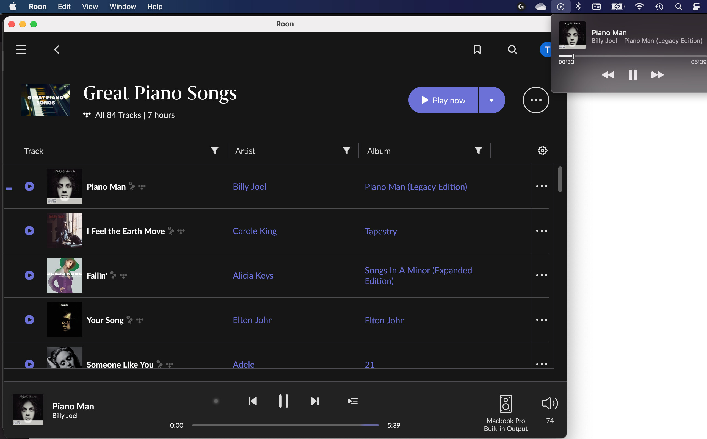Viewport: 707px width, 439px height.
Task: Open the playlist more options circle button
Action: tap(536, 100)
